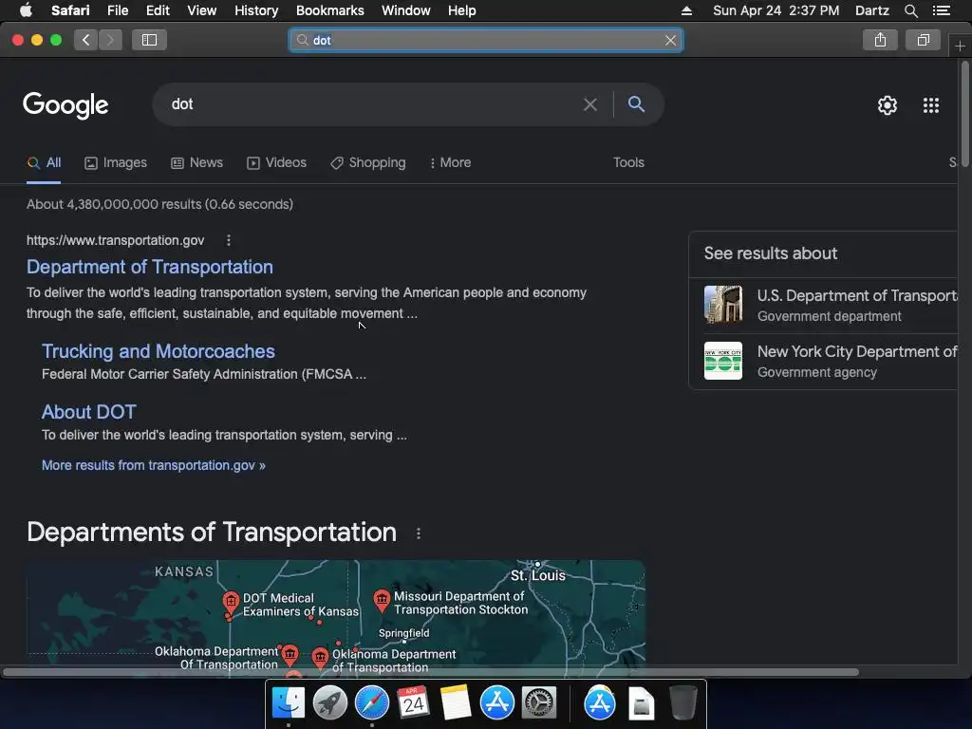
Task: Open System Preferences from the Dock
Action: 539,703
